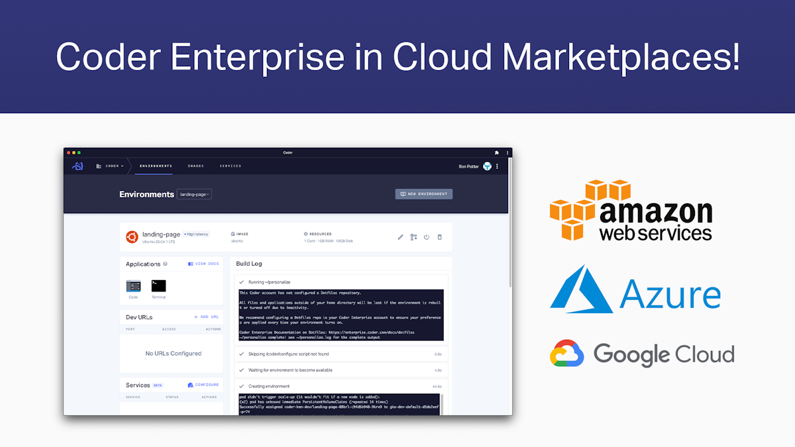Toggle power off the landing-page environment
This screenshot has height=447, width=795.
click(x=427, y=236)
